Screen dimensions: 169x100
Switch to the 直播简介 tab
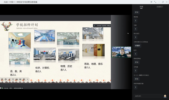click(x=160, y=7)
